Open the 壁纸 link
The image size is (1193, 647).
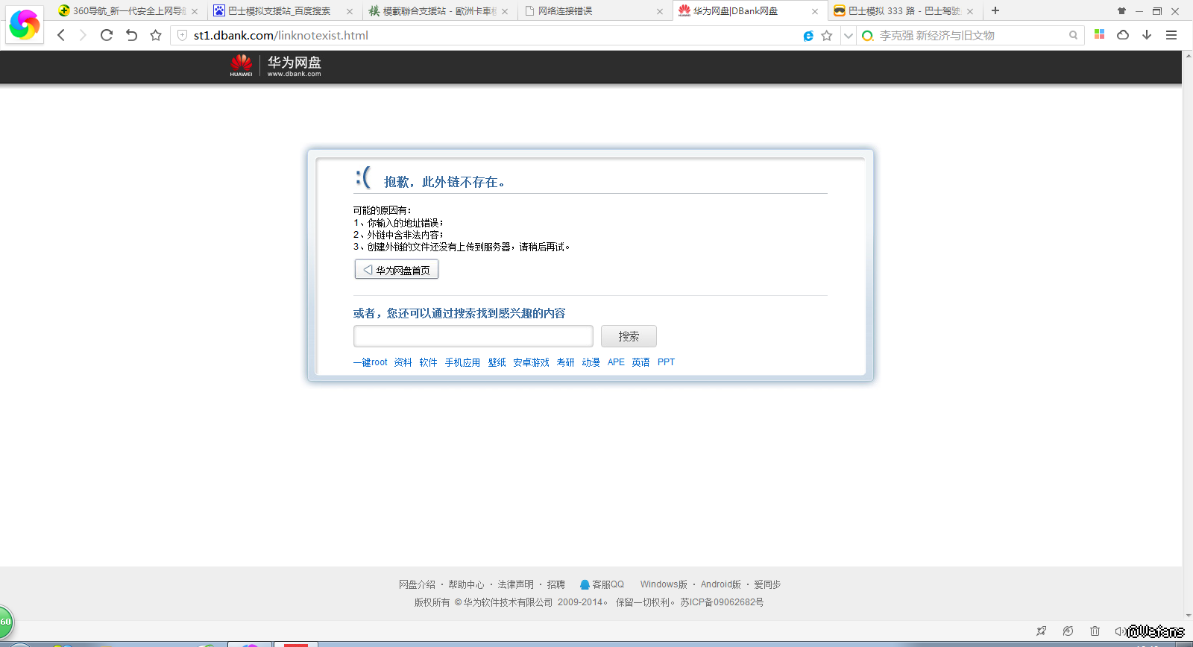[497, 362]
